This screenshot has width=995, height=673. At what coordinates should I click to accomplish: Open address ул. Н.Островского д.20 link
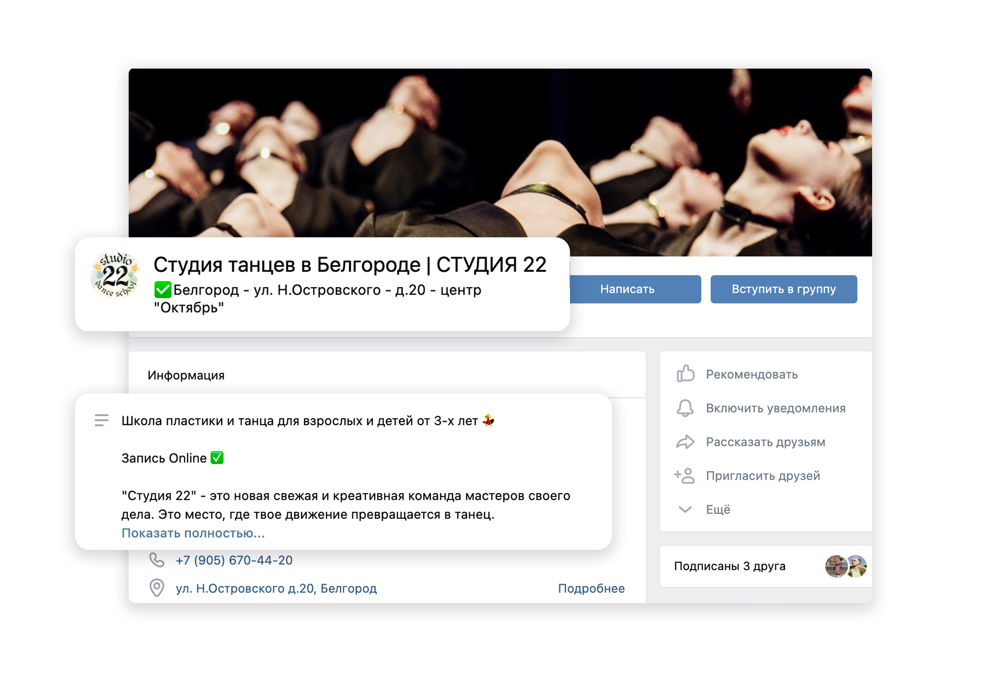pos(276,588)
